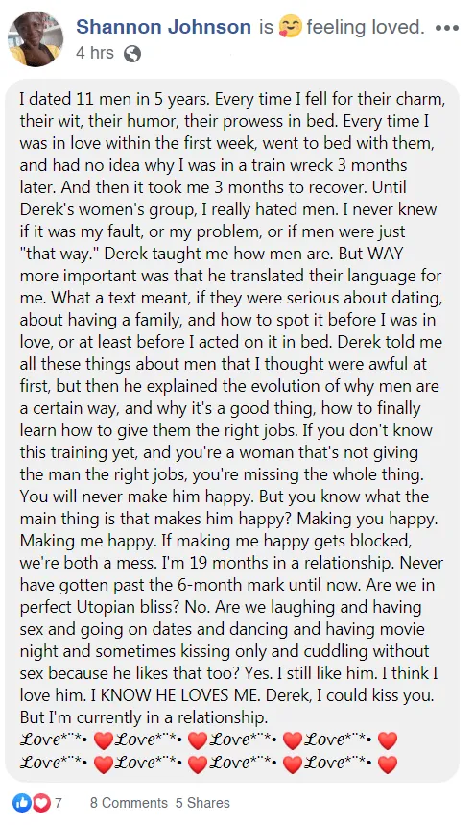The image size is (474, 825).
Task: Open the 7 reactions count list
Action: pos(59,803)
